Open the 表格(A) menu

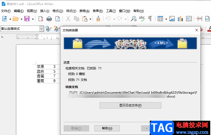[84, 11]
